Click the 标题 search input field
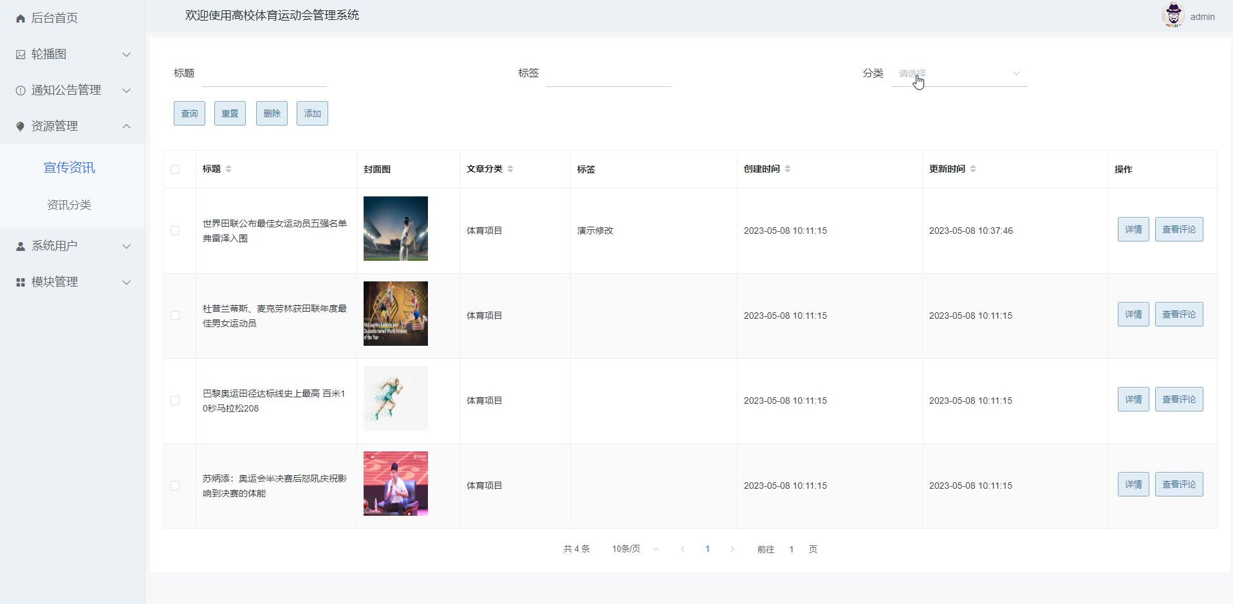This screenshot has width=1233, height=604. [x=264, y=73]
